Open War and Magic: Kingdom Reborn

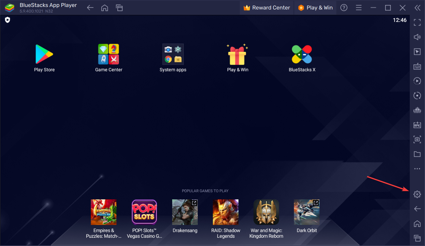tap(266, 212)
